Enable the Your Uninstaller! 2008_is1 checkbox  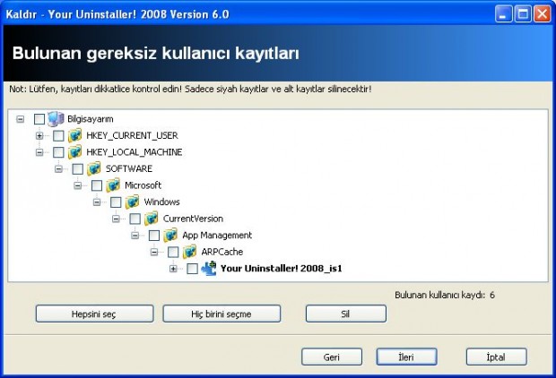pyautogui.click(x=192, y=268)
